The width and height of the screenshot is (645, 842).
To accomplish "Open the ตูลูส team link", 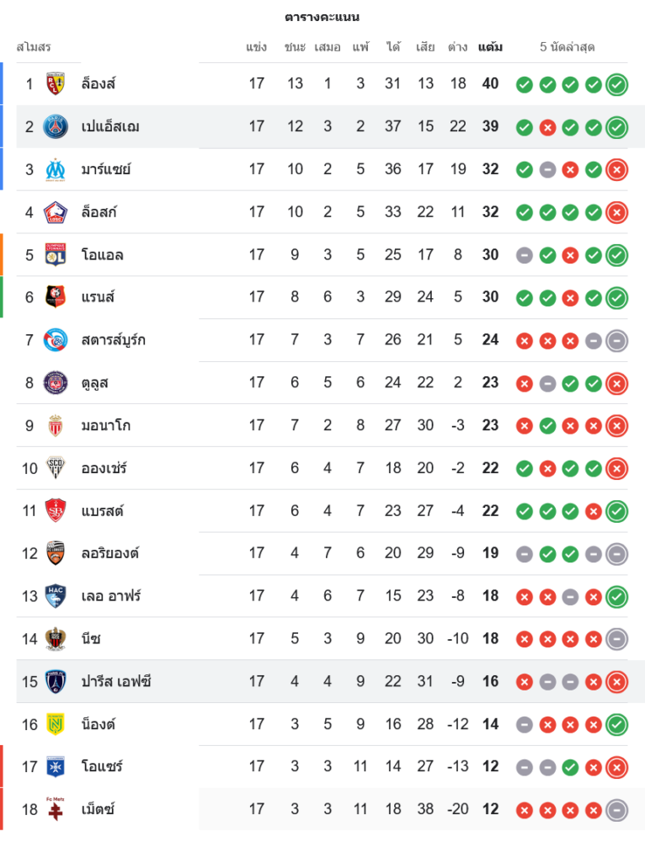I will (94, 383).
